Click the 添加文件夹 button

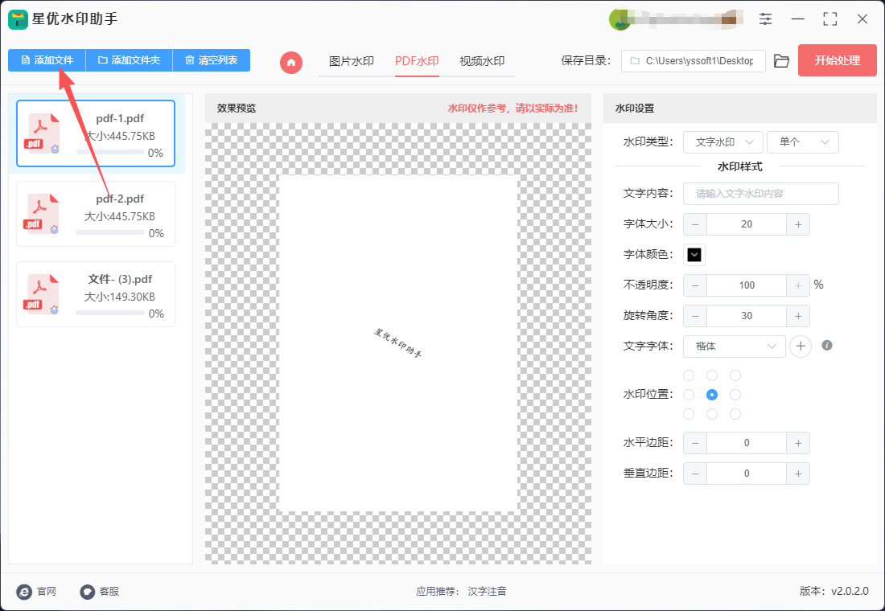point(130,60)
